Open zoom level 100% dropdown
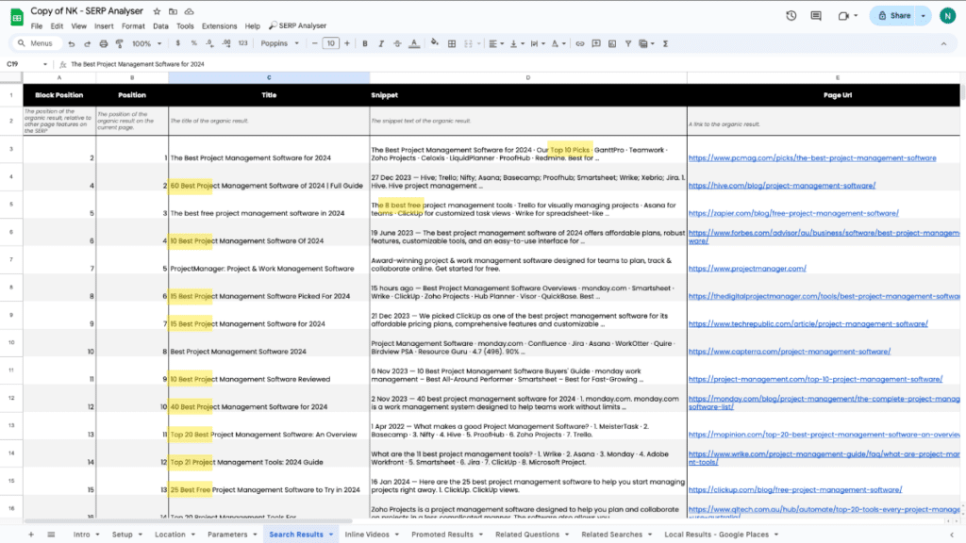Viewport: 966px width, 543px height. (x=146, y=43)
